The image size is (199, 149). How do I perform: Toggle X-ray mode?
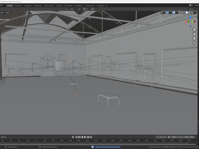(180, 13)
